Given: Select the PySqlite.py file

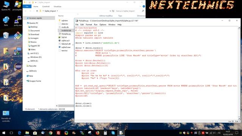Looking at the screenshot, I should point(66,34).
